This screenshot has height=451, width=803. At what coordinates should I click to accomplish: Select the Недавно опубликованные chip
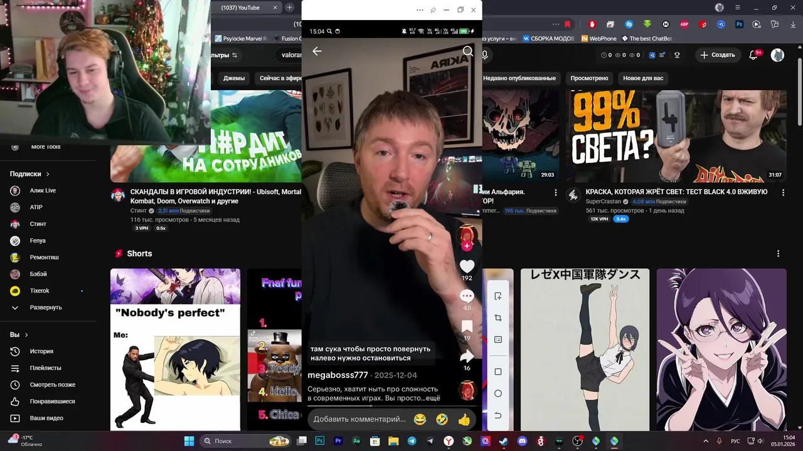[x=519, y=78]
